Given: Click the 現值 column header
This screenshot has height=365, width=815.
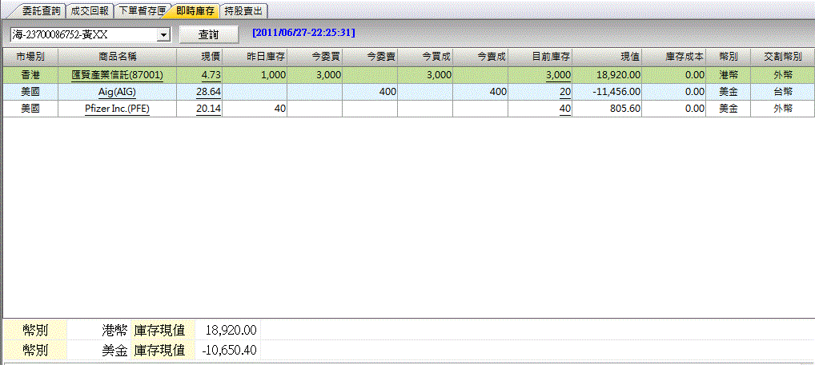Looking at the screenshot, I should [629, 58].
